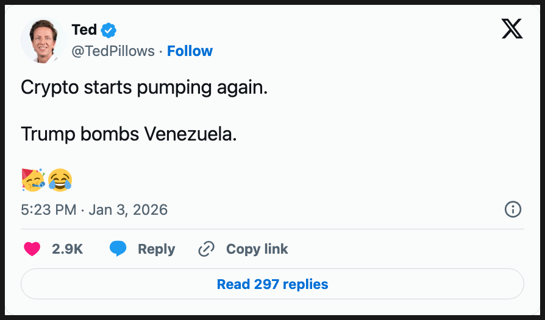Screen dimensions: 545x320
Task: Click the party face emoji
Action: click(x=32, y=179)
